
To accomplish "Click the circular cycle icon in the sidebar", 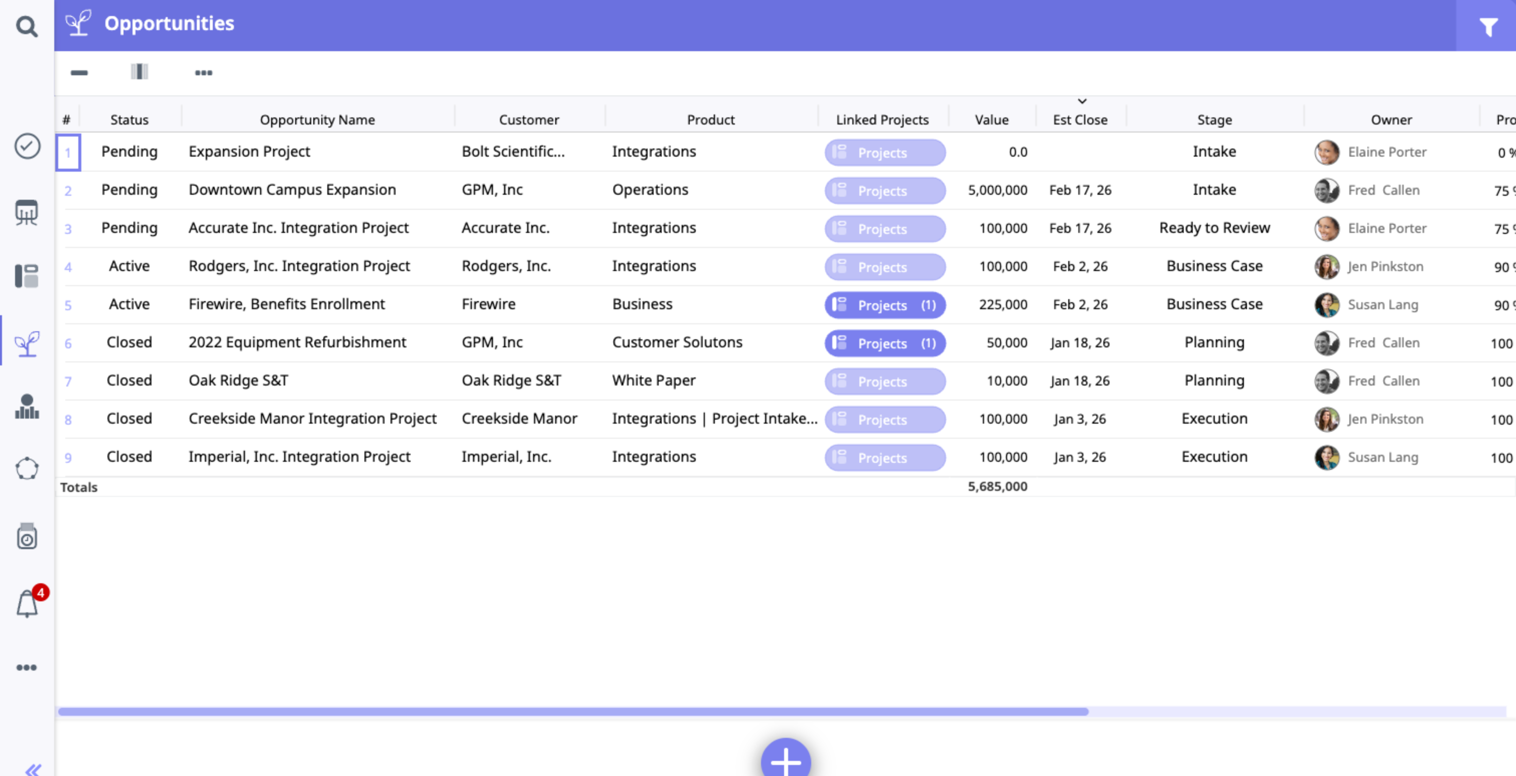I will [27, 469].
